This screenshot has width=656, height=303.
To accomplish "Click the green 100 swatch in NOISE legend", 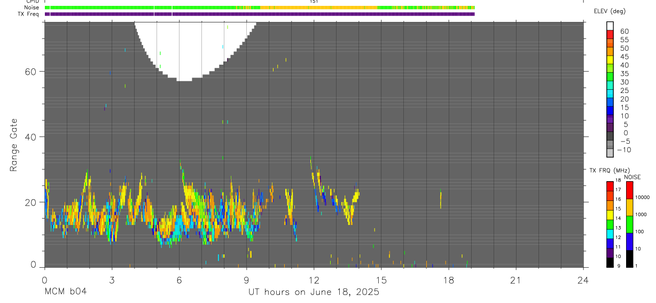I will (x=629, y=224).
